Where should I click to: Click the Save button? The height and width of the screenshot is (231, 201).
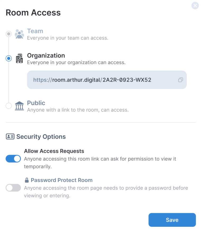[x=172, y=220]
